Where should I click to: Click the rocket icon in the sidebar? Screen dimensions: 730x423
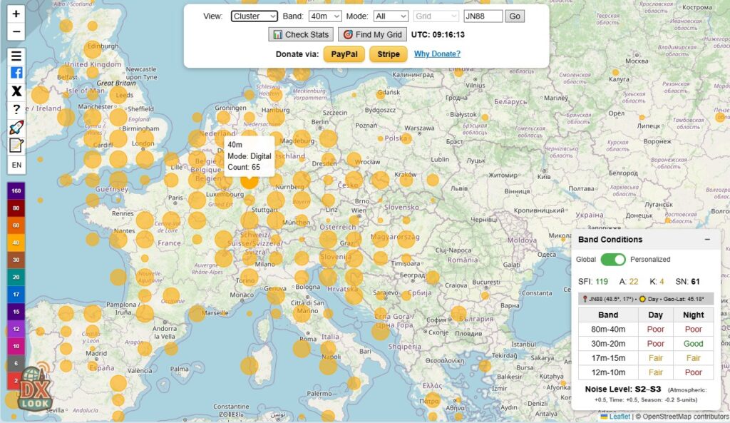point(16,127)
